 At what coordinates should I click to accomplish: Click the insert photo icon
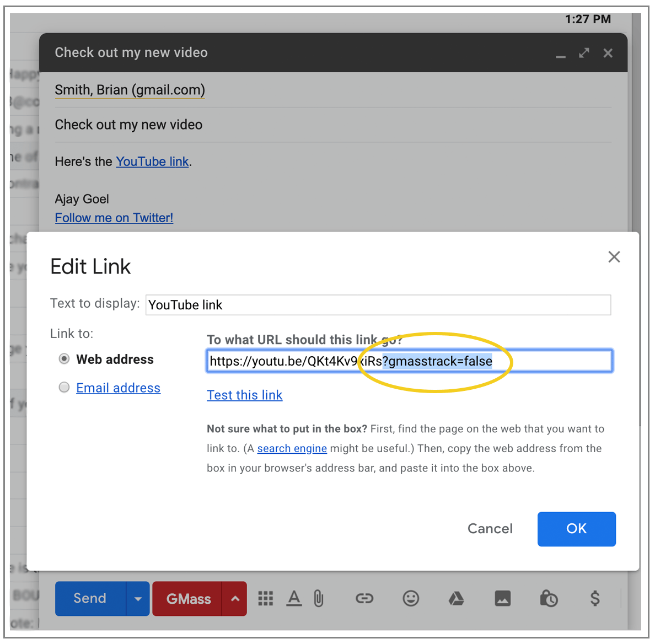pyautogui.click(x=502, y=598)
